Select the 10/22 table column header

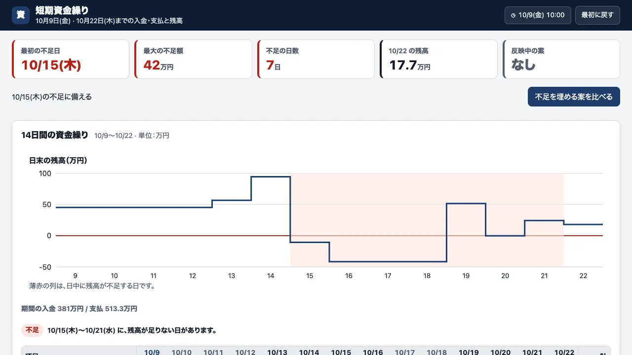click(564, 352)
